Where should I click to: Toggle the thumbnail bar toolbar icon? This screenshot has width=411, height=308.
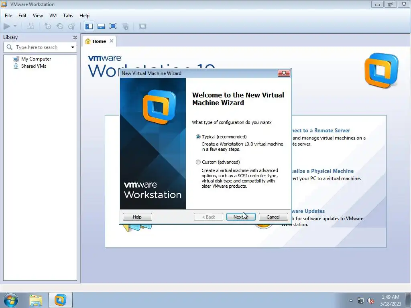click(101, 26)
